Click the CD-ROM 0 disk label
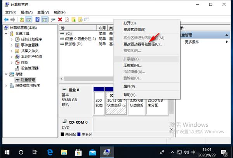Viewport: 233px width, 158px height. pos(78,122)
